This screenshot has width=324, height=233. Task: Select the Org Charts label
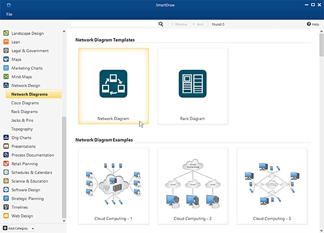[21, 138]
